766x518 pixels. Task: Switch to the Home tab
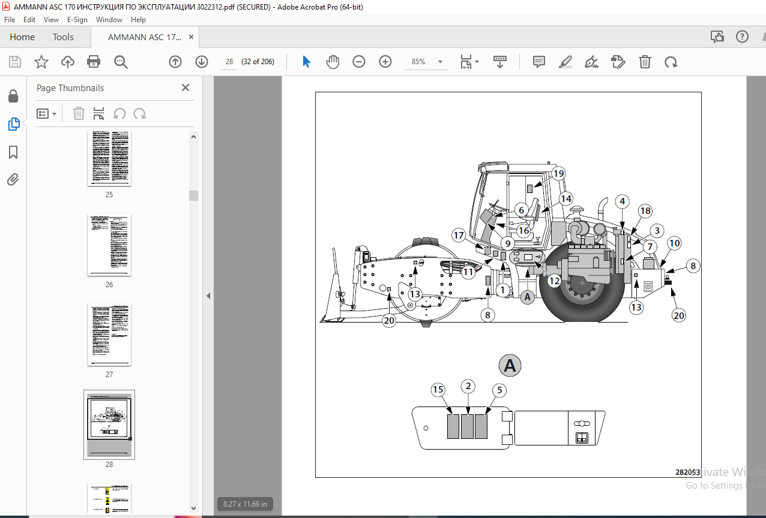click(x=22, y=37)
